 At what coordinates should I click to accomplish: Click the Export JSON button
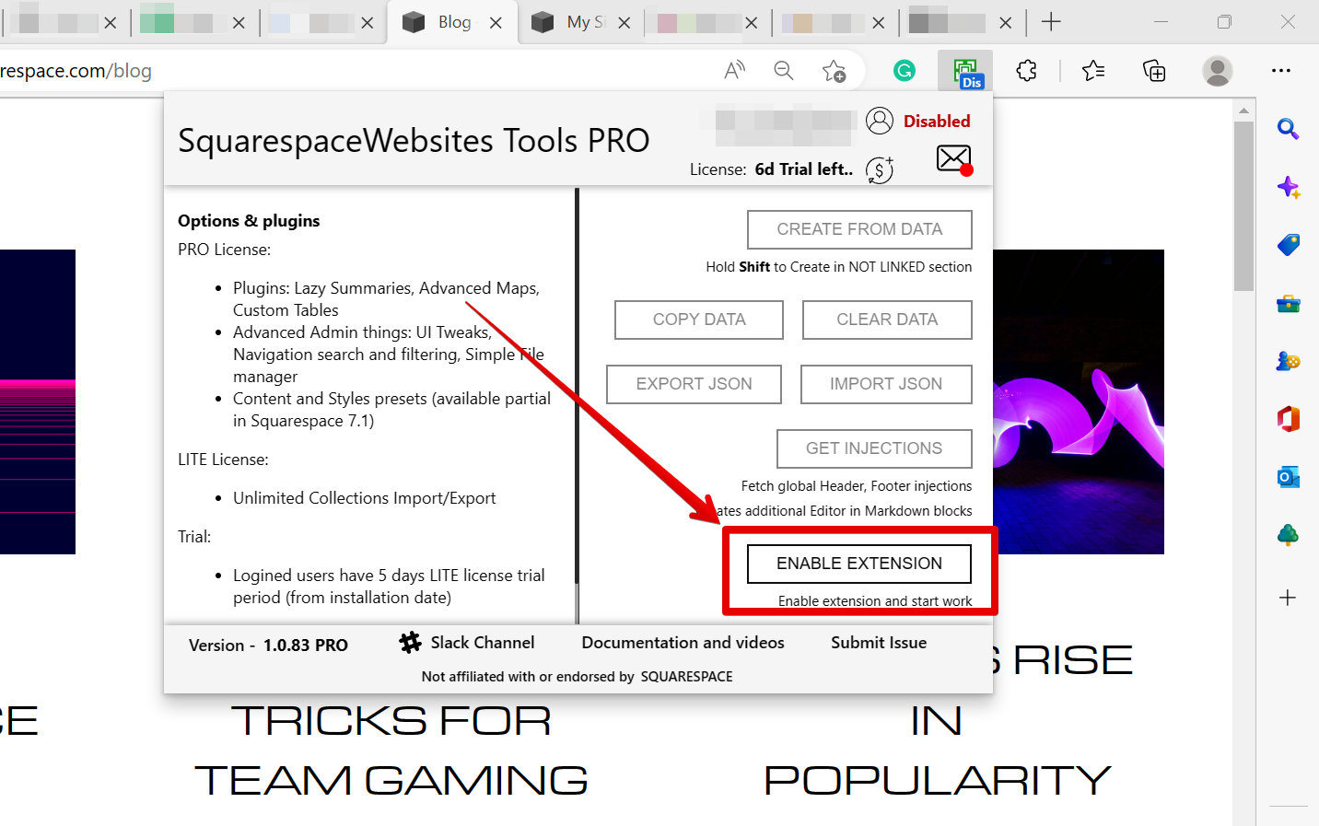694,384
